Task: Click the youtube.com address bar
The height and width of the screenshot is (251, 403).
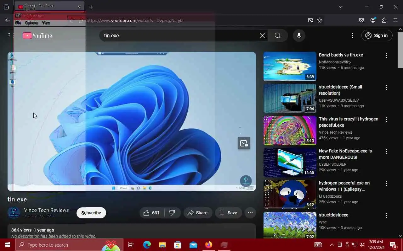Action: 195,20
